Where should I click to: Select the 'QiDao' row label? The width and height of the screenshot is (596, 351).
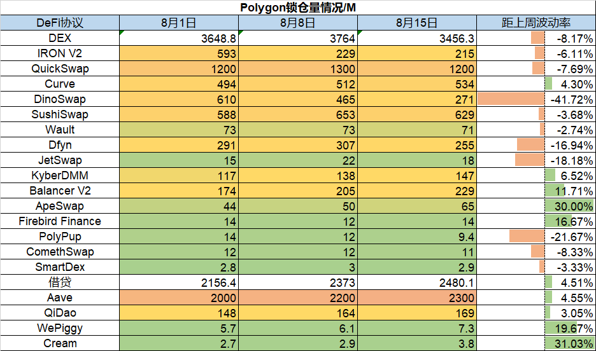(60, 313)
